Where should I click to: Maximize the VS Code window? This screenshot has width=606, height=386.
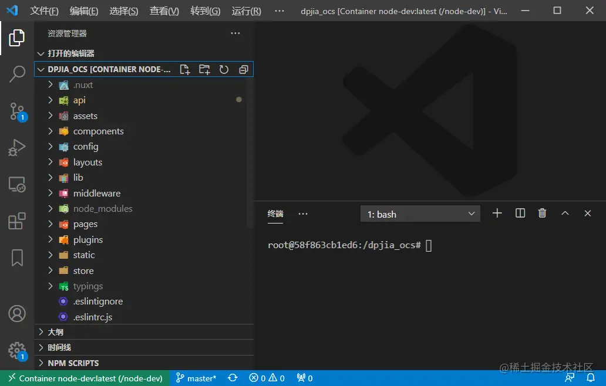(x=557, y=11)
